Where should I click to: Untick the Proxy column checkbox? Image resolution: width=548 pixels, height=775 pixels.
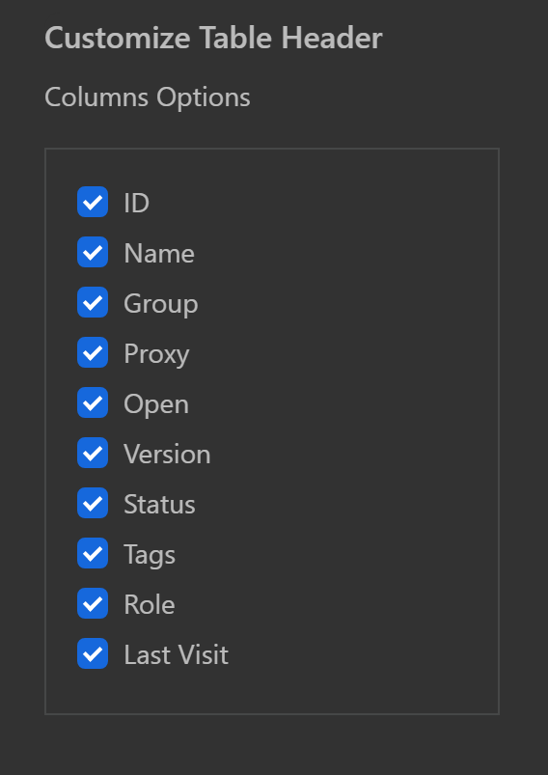click(x=93, y=352)
